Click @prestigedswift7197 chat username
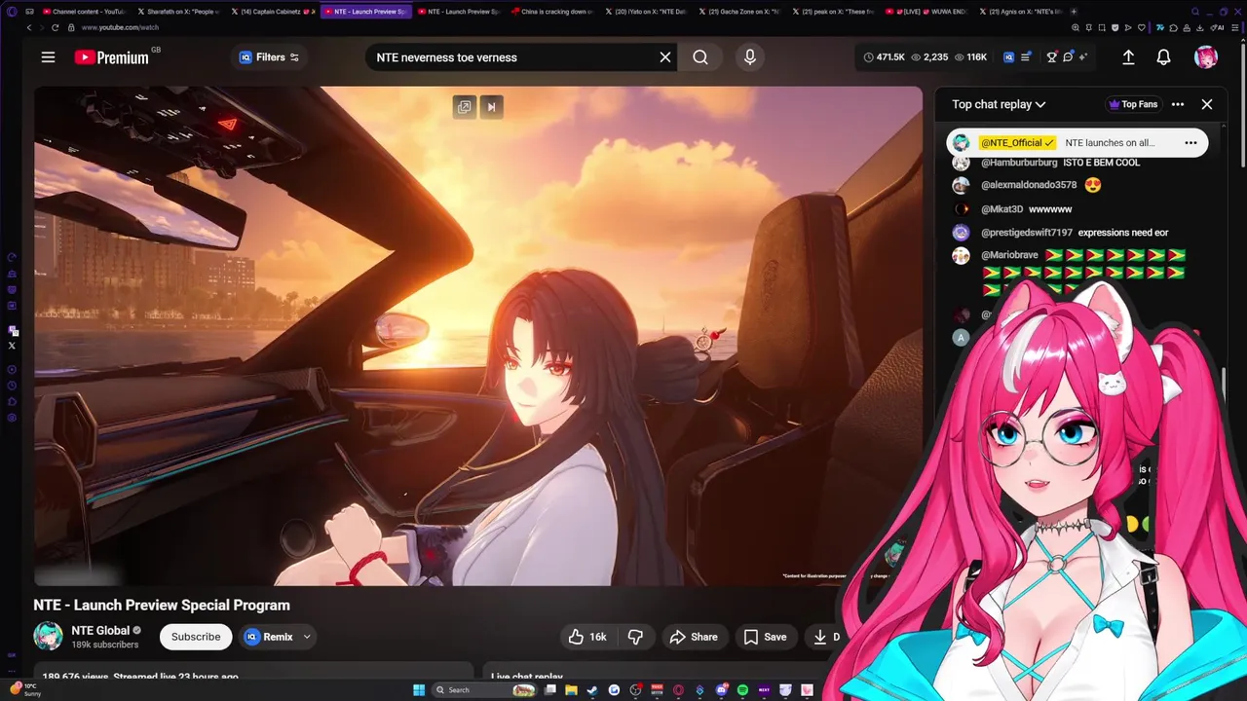Image resolution: width=1247 pixels, height=701 pixels. point(1027,233)
